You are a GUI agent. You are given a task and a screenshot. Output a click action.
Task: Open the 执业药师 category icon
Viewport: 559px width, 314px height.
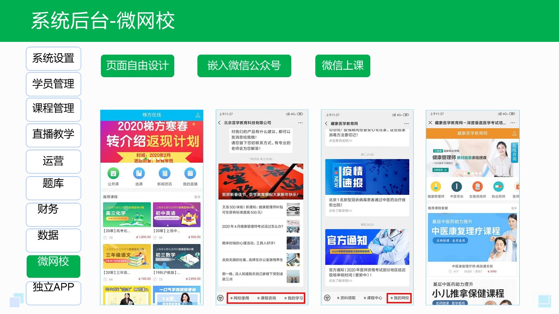[498, 186]
